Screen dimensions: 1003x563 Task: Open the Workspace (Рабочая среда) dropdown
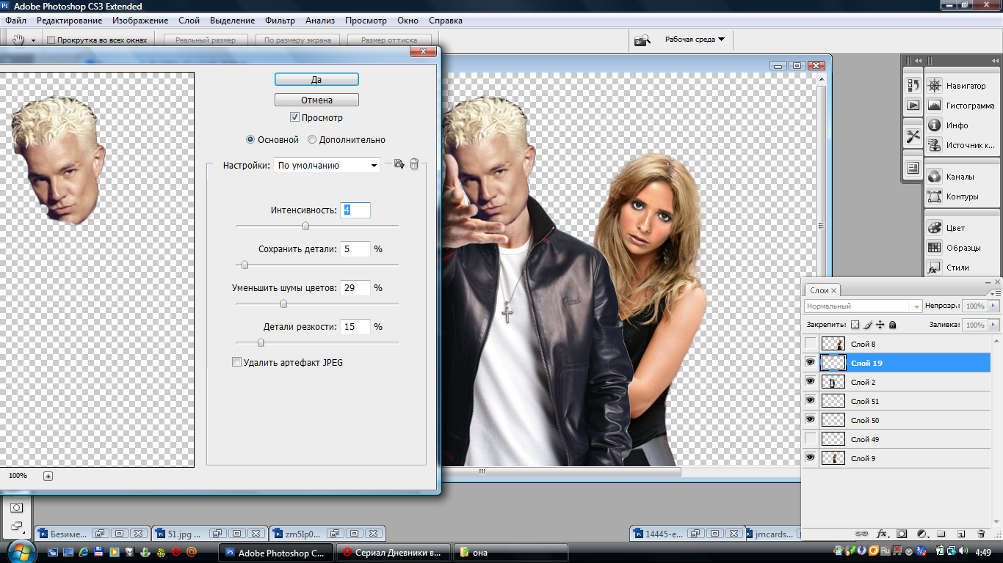coord(695,40)
